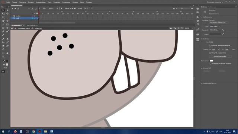The height and width of the screenshot is (134, 238).
Task: Enable Применить к области вставки checkbox
Action: click(x=210, y=64)
